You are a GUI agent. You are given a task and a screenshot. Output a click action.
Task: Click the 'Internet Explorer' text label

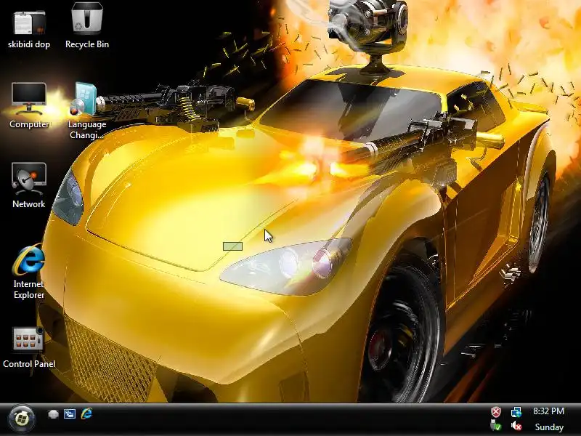29,289
